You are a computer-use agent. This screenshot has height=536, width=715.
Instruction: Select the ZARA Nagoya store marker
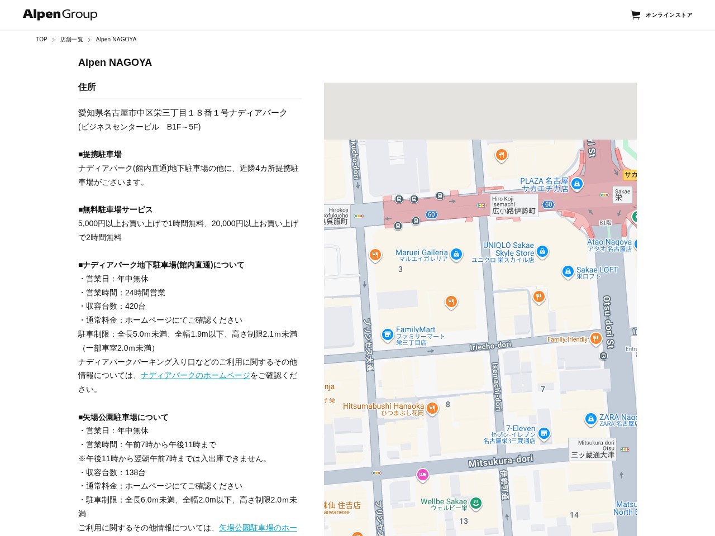[x=591, y=419]
